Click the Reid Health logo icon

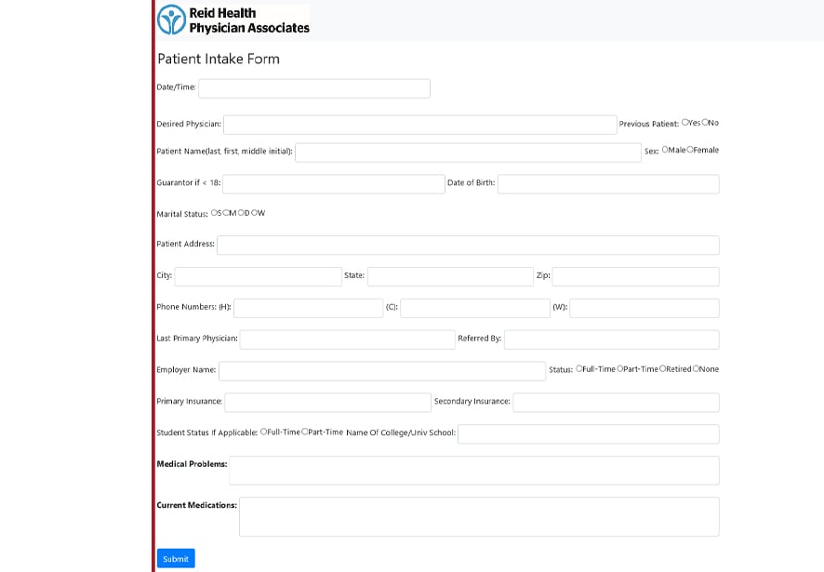click(x=170, y=18)
